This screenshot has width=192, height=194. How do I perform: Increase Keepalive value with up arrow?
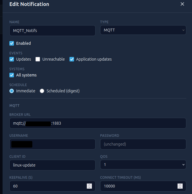tap(89, 185)
